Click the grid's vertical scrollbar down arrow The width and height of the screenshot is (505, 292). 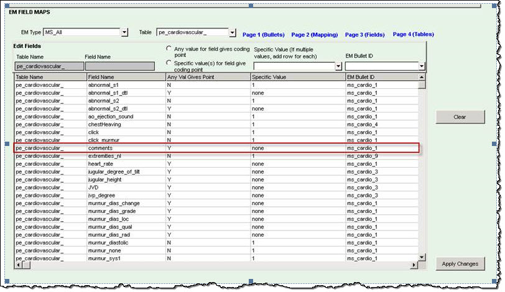tap(422, 257)
